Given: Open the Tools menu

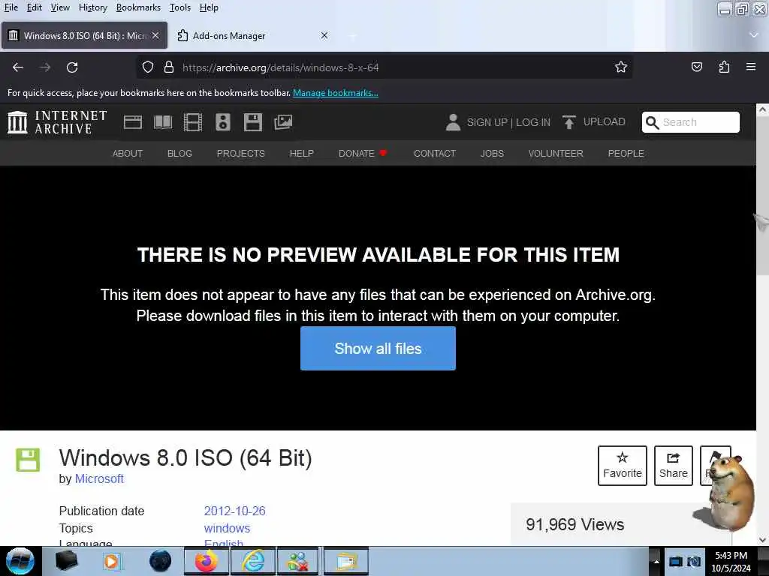Looking at the screenshot, I should [180, 7].
